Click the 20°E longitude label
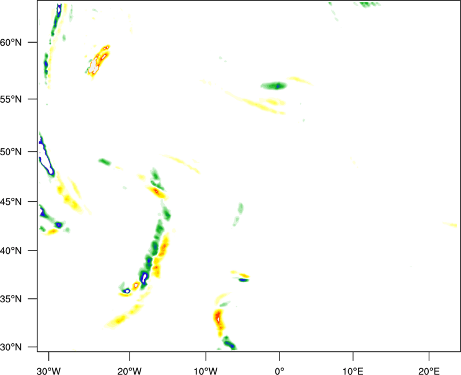The height and width of the screenshot is (375, 461). point(429,371)
